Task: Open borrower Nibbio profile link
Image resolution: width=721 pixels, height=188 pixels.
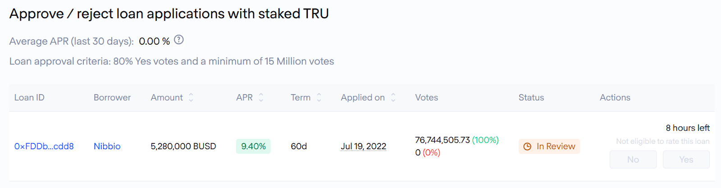Action: click(107, 147)
